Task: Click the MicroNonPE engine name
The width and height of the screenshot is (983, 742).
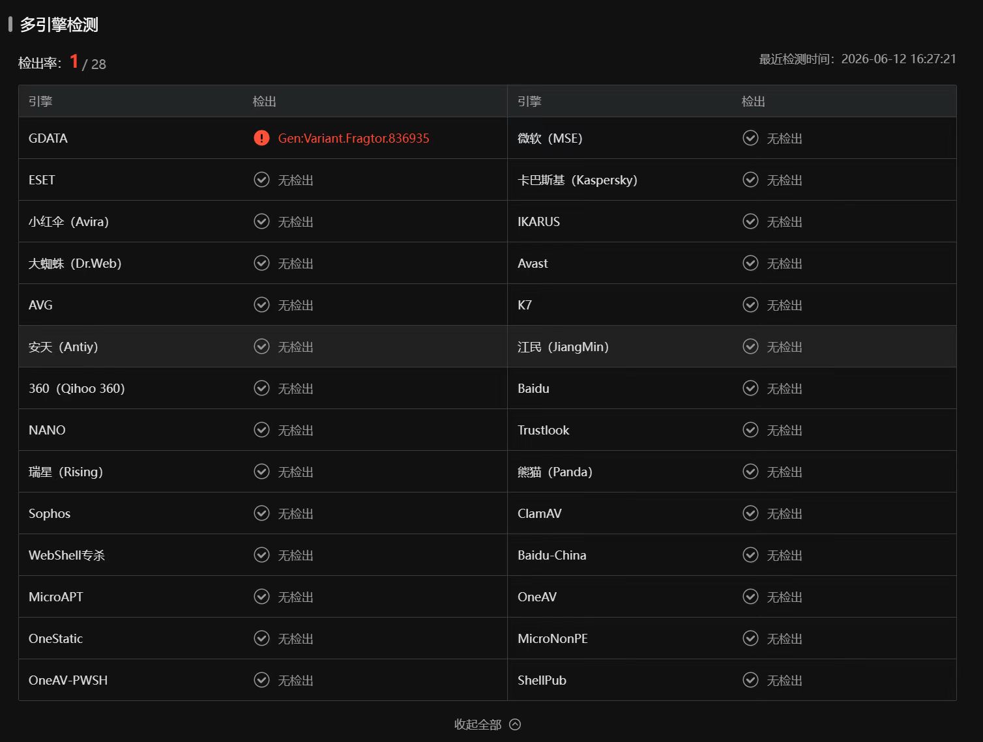Action: tap(553, 638)
